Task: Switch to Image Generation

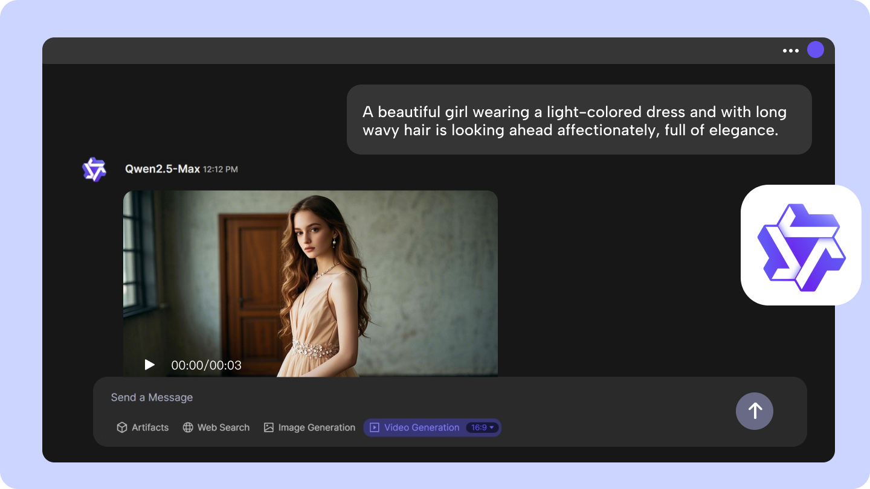Action: point(309,427)
